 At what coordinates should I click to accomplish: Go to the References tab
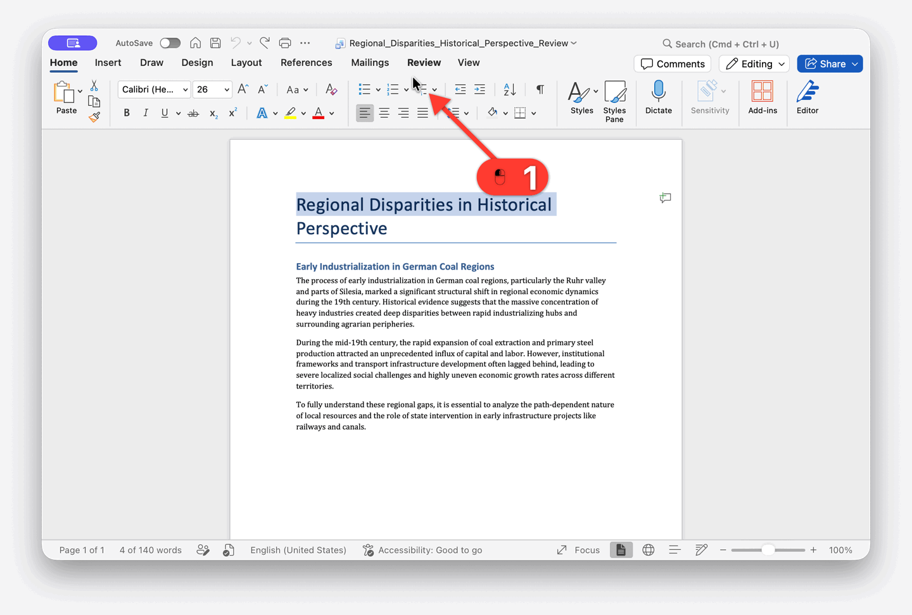306,63
